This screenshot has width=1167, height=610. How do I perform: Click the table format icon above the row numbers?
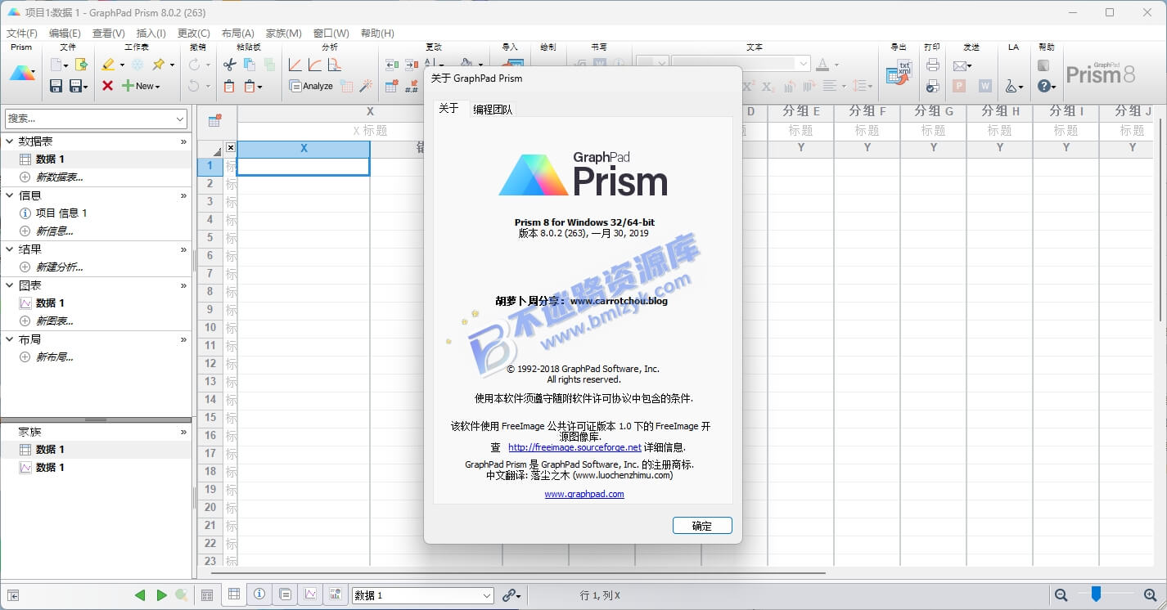point(214,121)
